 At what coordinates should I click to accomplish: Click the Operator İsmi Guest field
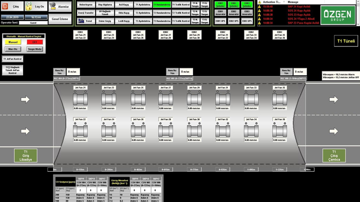coord(33,22)
